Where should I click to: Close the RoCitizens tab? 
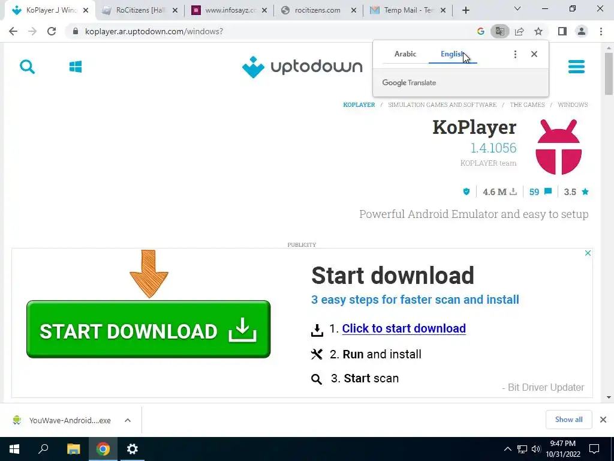click(175, 11)
